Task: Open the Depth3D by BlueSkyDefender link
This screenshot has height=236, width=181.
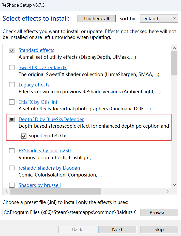Action: coord(51,119)
